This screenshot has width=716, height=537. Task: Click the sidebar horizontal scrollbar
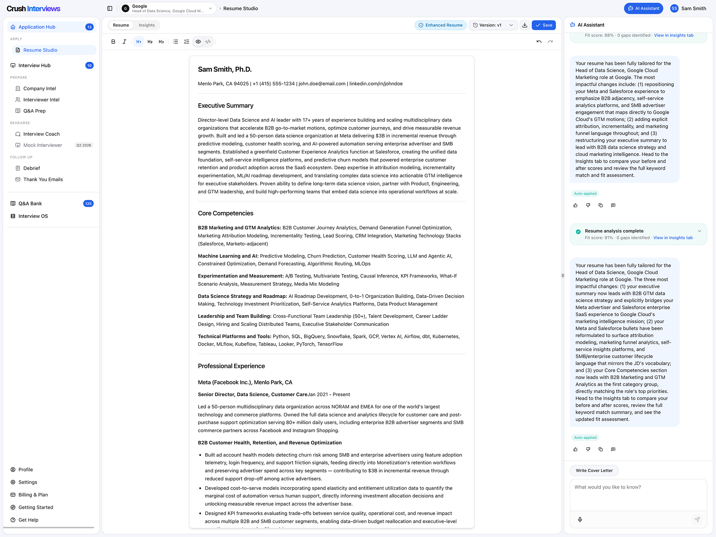pyautogui.click(x=49, y=527)
